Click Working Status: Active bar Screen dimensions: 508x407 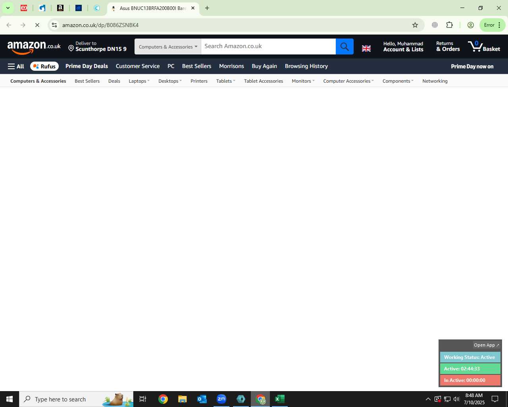(x=470, y=357)
